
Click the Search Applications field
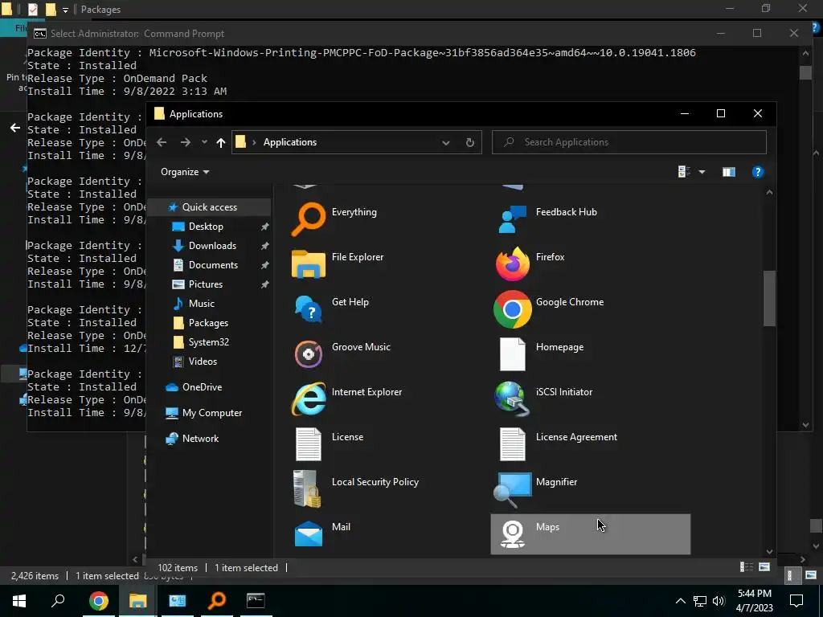click(629, 142)
